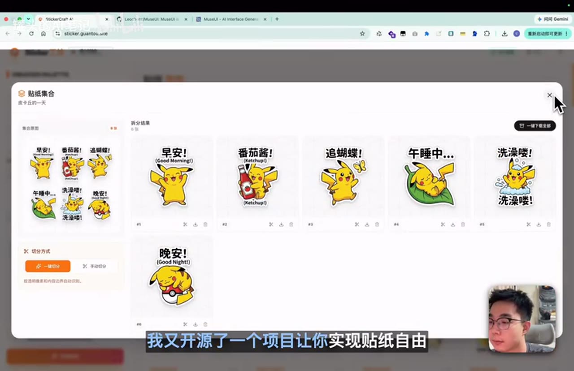
Task: Select 手动切分 manual split mode
Action: [95, 266]
